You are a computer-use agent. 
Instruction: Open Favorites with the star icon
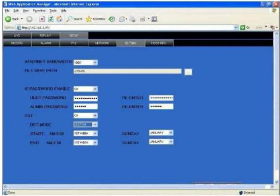click(95, 19)
